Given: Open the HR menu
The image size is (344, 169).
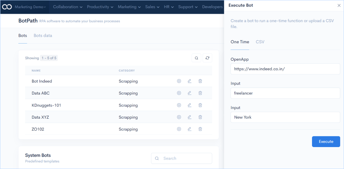Looking at the screenshot, I should [x=169, y=7].
